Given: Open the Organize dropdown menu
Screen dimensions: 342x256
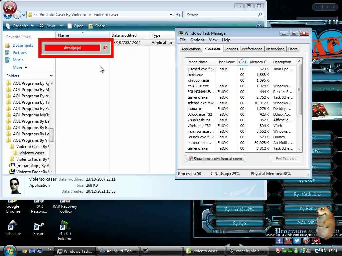Looking at the screenshot, I should (20, 26).
